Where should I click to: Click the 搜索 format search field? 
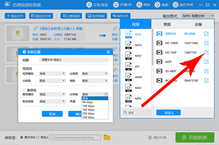[137, 112]
